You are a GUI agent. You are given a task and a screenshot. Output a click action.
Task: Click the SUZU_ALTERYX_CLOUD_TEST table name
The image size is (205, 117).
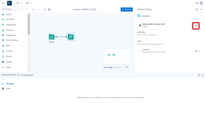[x=153, y=24]
